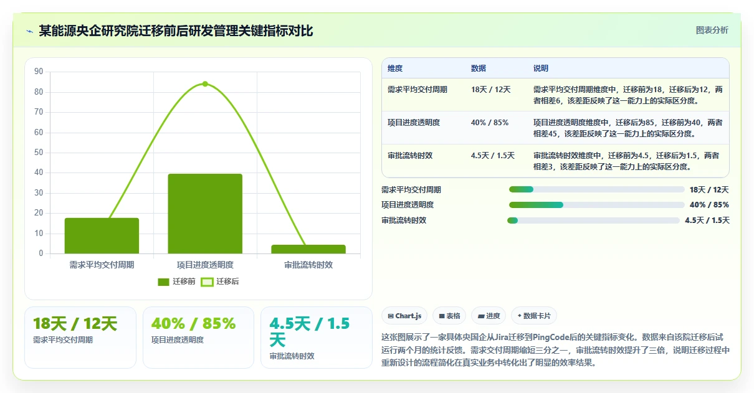Open the 4.5天 / 1.5天 data card
The width and height of the screenshot is (754, 393).
pyautogui.click(x=317, y=338)
